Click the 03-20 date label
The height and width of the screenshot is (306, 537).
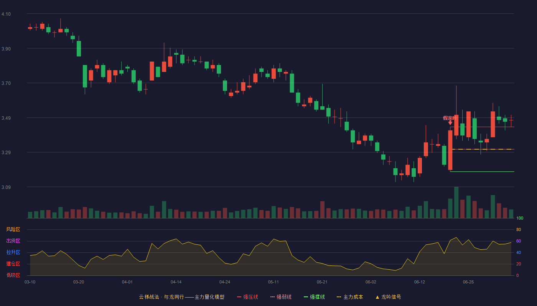[79, 282]
